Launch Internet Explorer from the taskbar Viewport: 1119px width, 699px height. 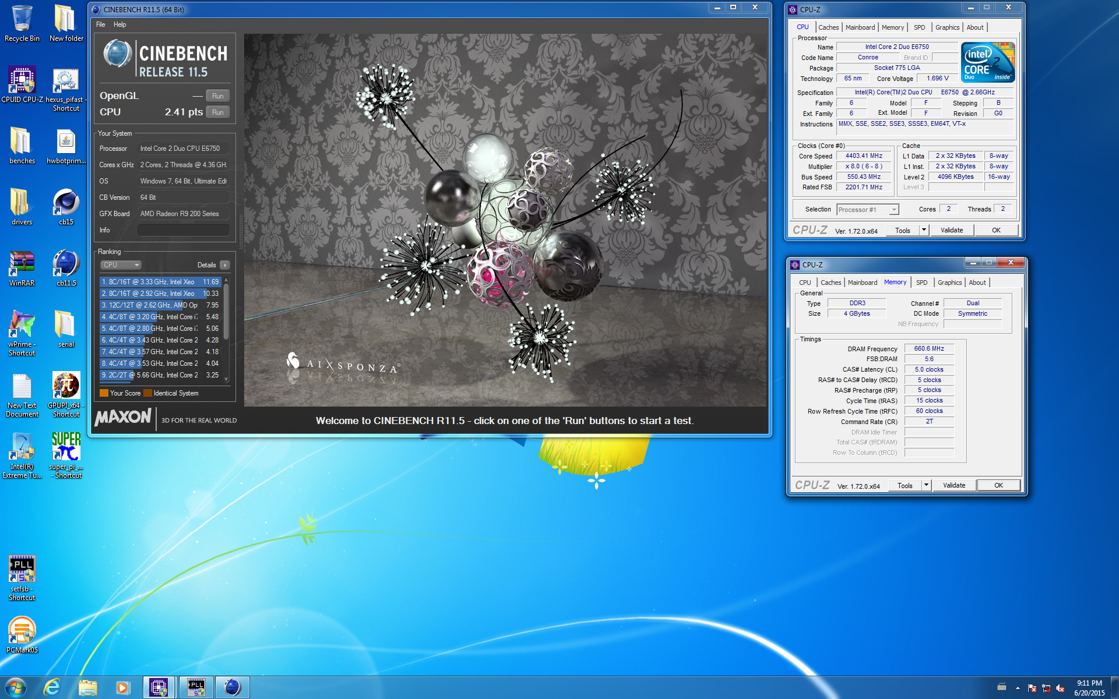[x=52, y=687]
